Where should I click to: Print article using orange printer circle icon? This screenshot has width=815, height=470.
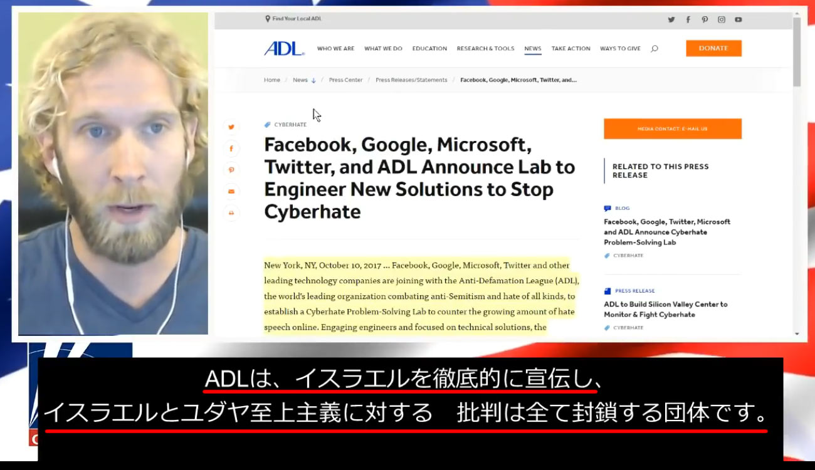[x=231, y=213]
